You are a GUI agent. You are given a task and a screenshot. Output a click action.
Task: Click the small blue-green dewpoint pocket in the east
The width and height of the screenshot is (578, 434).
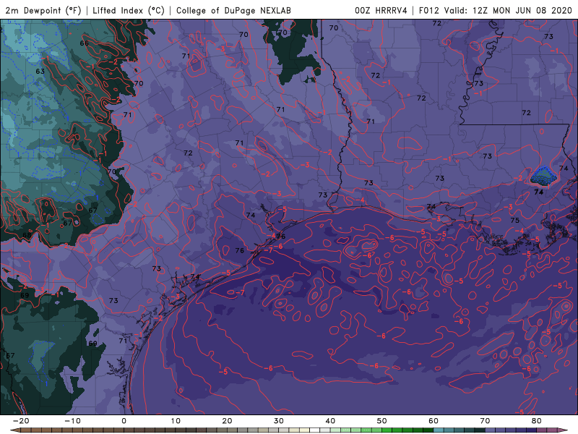543,176
